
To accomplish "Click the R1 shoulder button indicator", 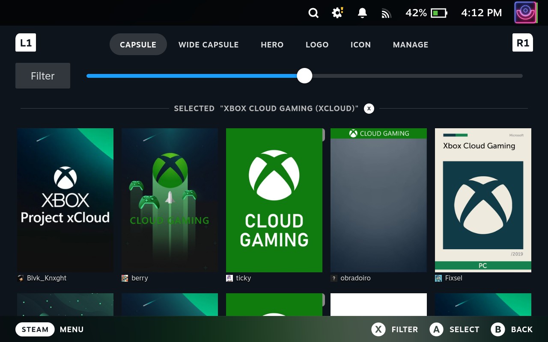I will pos(523,42).
